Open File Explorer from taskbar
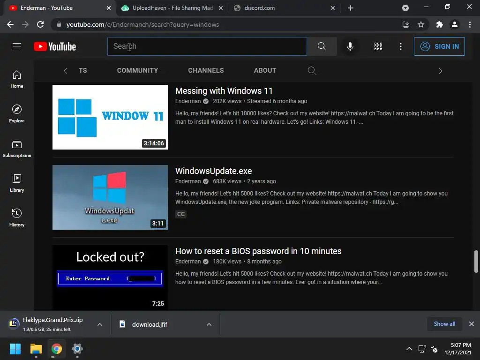 tap(36, 349)
